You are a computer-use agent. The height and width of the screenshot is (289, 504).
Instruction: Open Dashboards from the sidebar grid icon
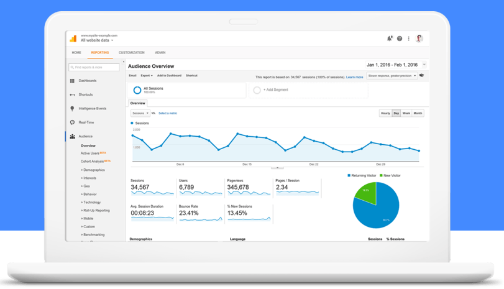point(72,81)
